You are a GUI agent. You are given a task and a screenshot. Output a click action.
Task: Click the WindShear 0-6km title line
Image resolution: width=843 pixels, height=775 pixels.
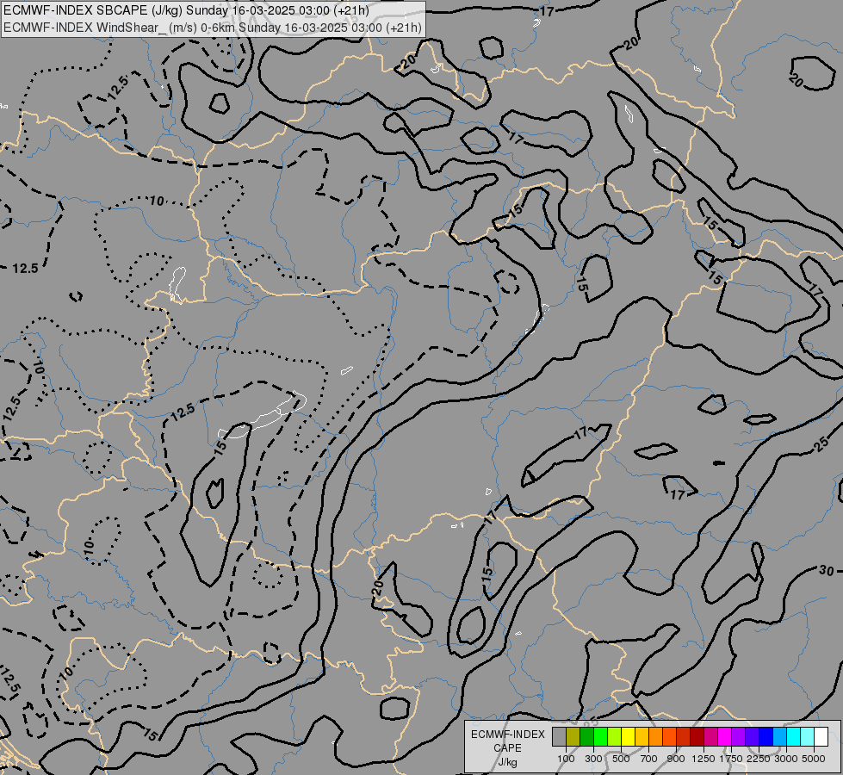(x=213, y=28)
